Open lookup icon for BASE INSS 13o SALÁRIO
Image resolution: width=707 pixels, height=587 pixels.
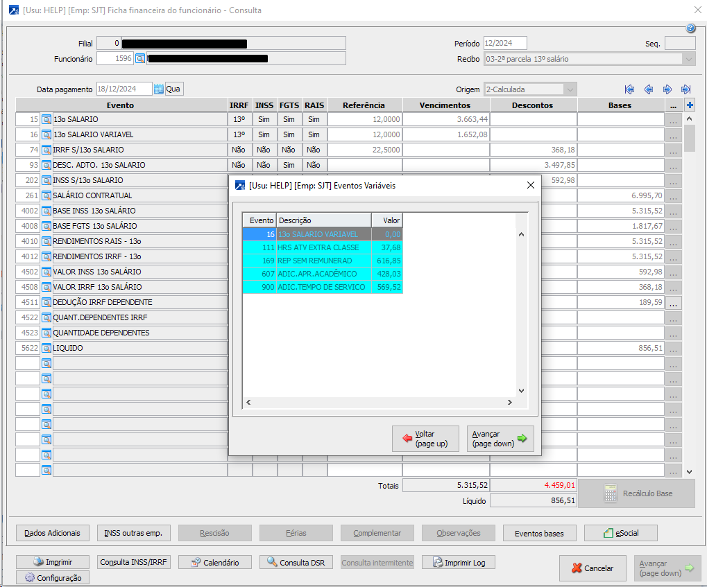click(x=46, y=211)
